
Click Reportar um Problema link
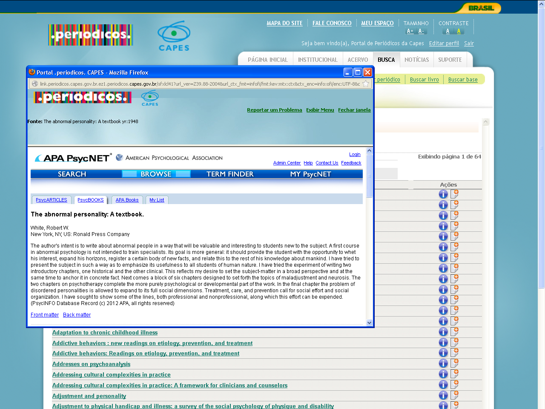pos(275,110)
